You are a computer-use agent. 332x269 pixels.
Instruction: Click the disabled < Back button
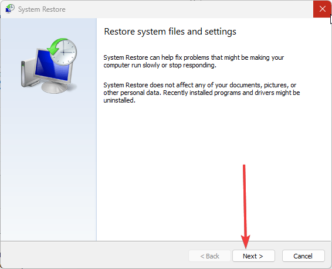(209, 256)
